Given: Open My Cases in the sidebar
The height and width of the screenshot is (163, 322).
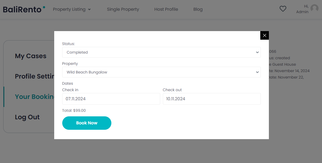Looking at the screenshot, I should pos(31,56).
